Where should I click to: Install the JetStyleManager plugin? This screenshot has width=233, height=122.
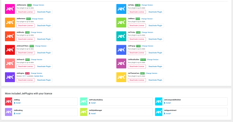[92, 114]
